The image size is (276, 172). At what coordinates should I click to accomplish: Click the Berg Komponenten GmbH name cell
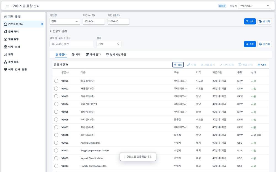pyautogui.click(x=95, y=151)
